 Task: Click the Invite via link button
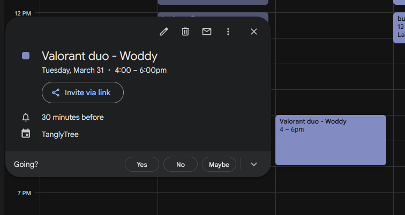(82, 93)
